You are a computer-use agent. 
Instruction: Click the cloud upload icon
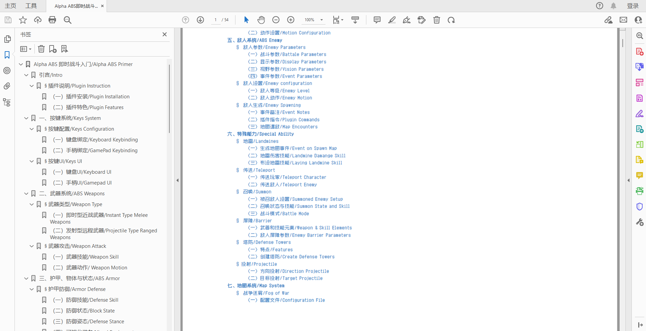[x=38, y=20]
